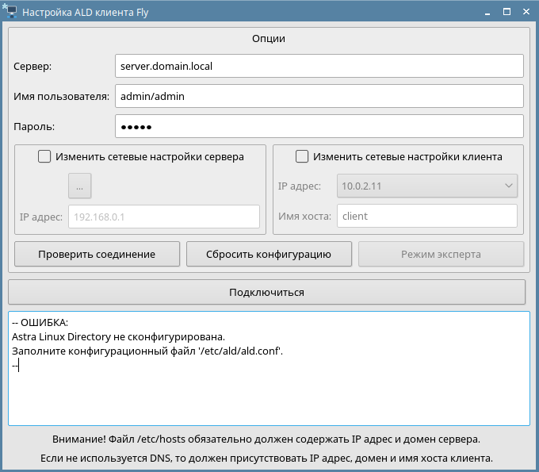
Task: Click Проверить соединение button
Action: coord(97,254)
